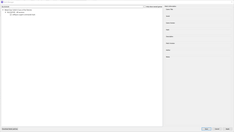Click the Serial information box
Screen dimensions: 234x132
tap(198, 18)
